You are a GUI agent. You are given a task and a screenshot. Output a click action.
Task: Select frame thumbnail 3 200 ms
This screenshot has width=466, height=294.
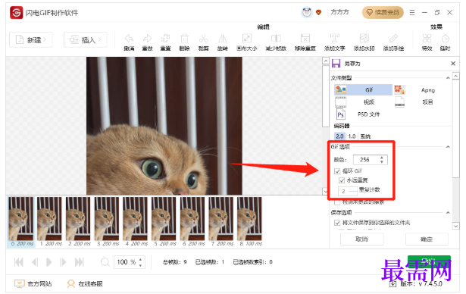(x=107, y=222)
